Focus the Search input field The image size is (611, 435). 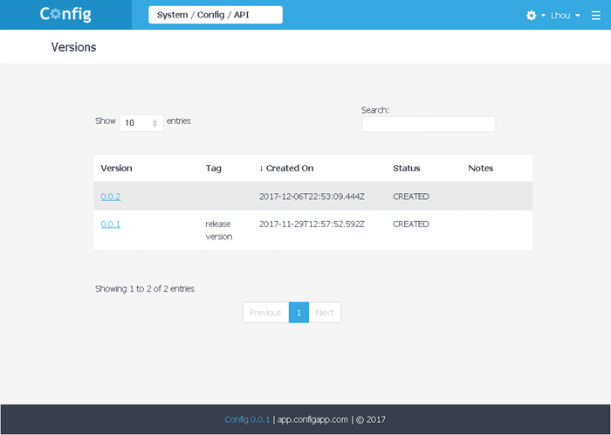429,124
